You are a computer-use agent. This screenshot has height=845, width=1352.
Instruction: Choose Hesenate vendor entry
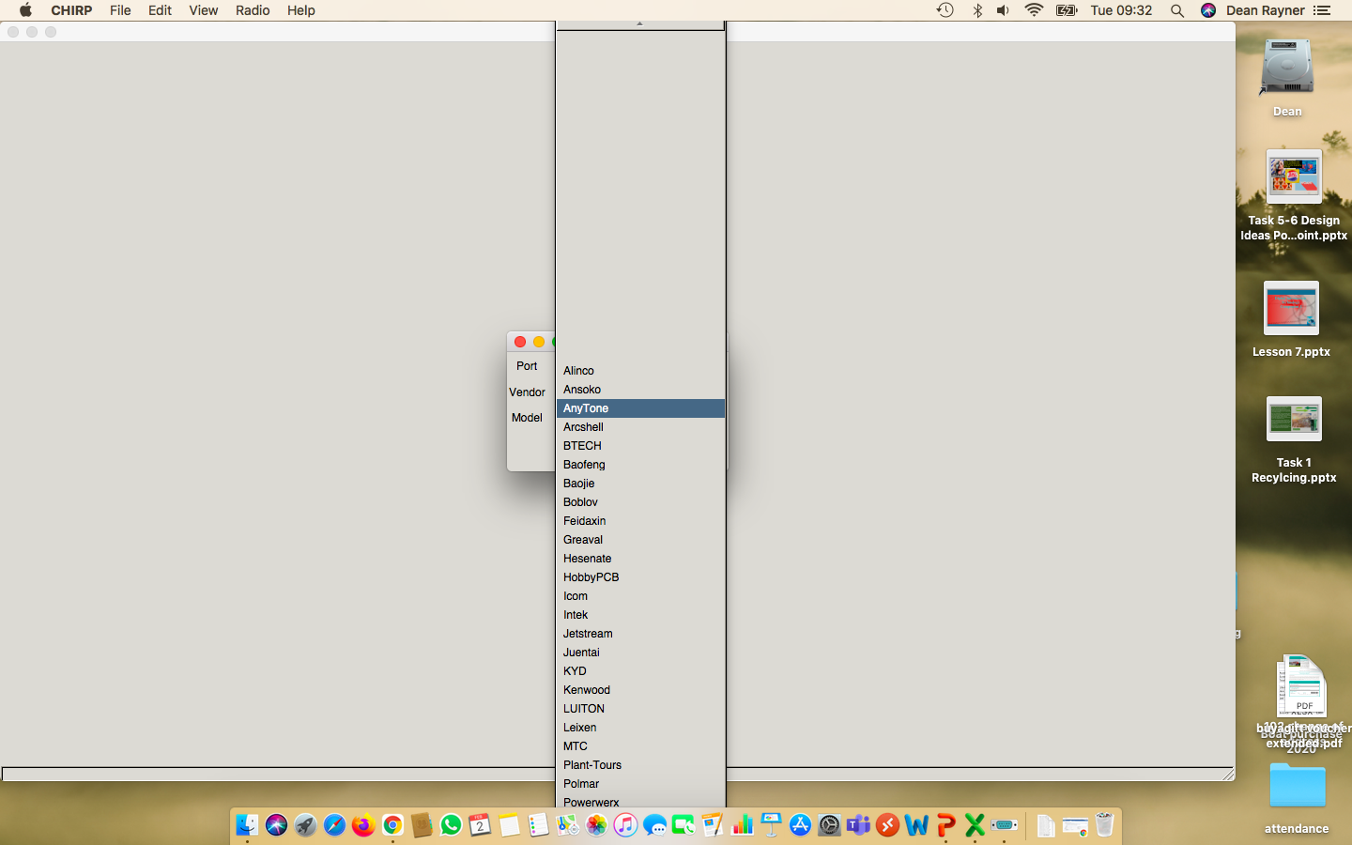click(x=640, y=559)
